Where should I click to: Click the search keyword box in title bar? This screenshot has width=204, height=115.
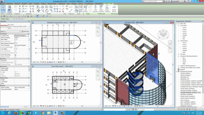pyautogui.click(x=153, y=1)
